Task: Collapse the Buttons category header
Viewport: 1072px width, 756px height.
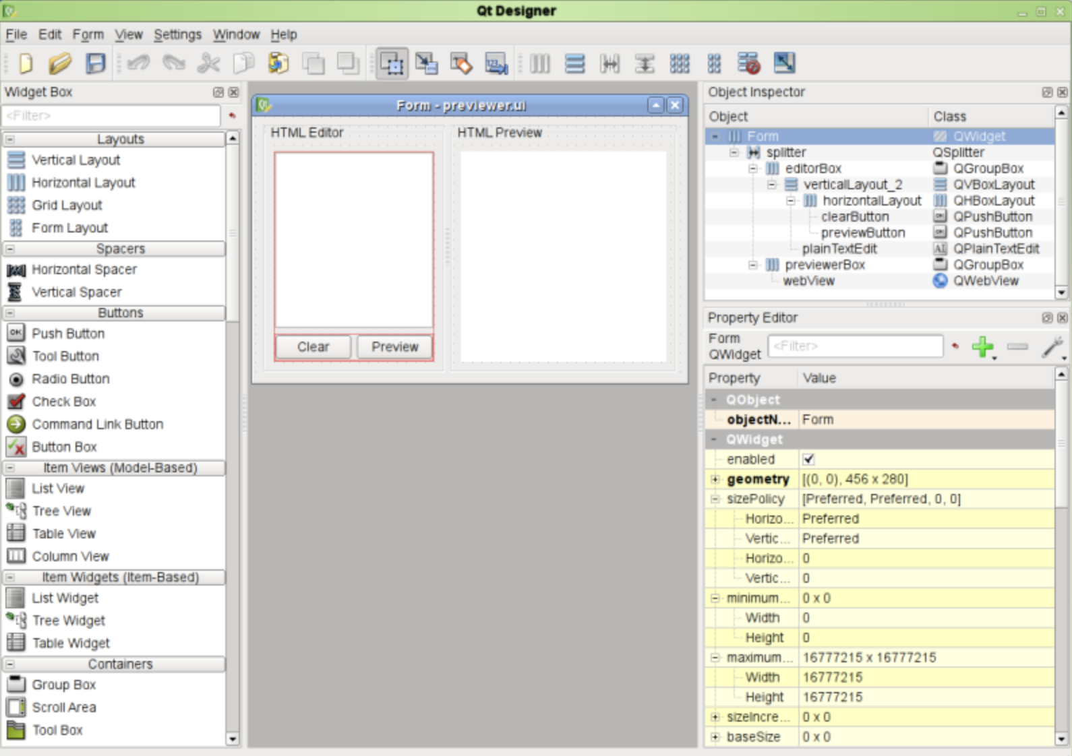Action: point(10,313)
